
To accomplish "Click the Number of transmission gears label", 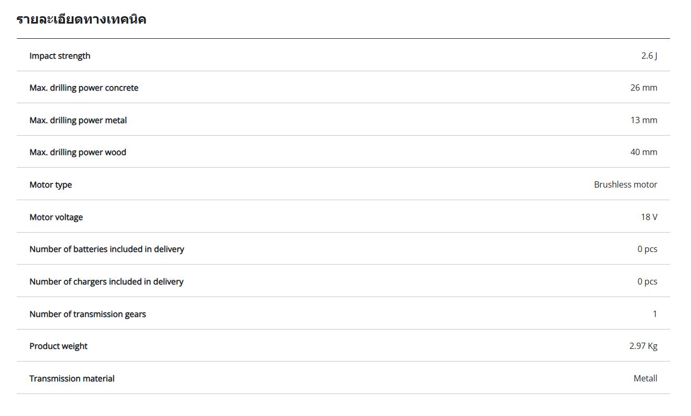I will [87, 314].
